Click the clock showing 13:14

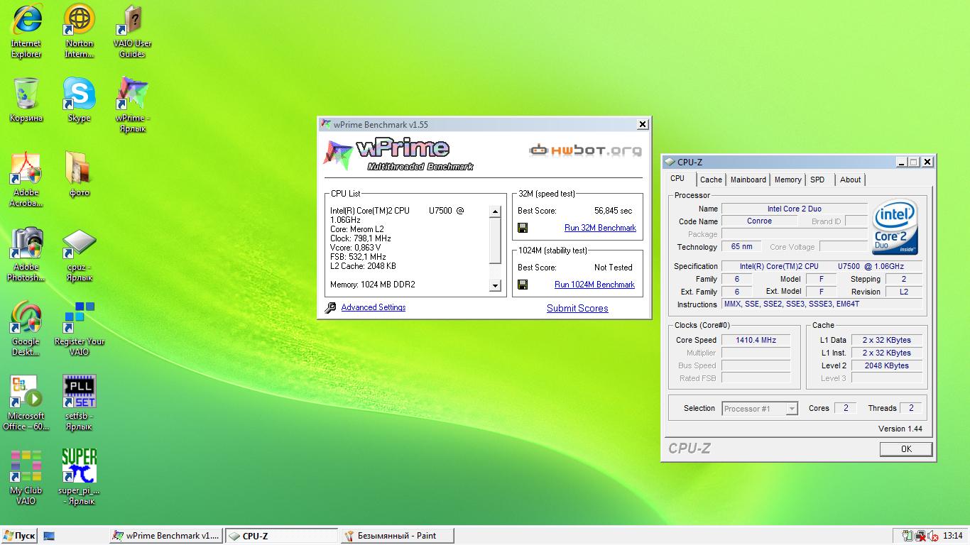952,536
